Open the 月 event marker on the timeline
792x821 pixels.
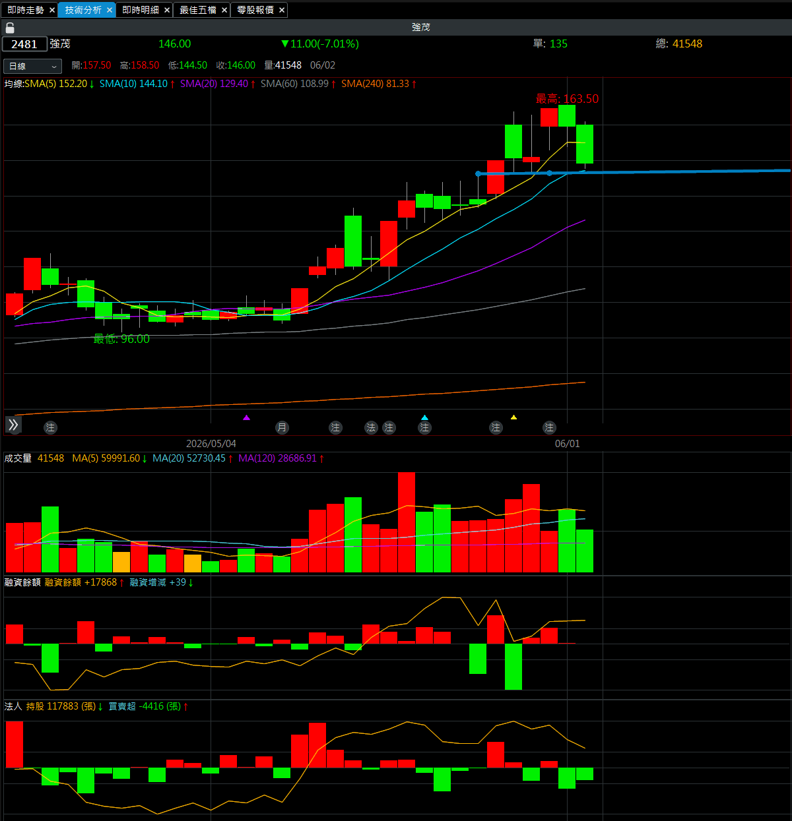(x=282, y=427)
